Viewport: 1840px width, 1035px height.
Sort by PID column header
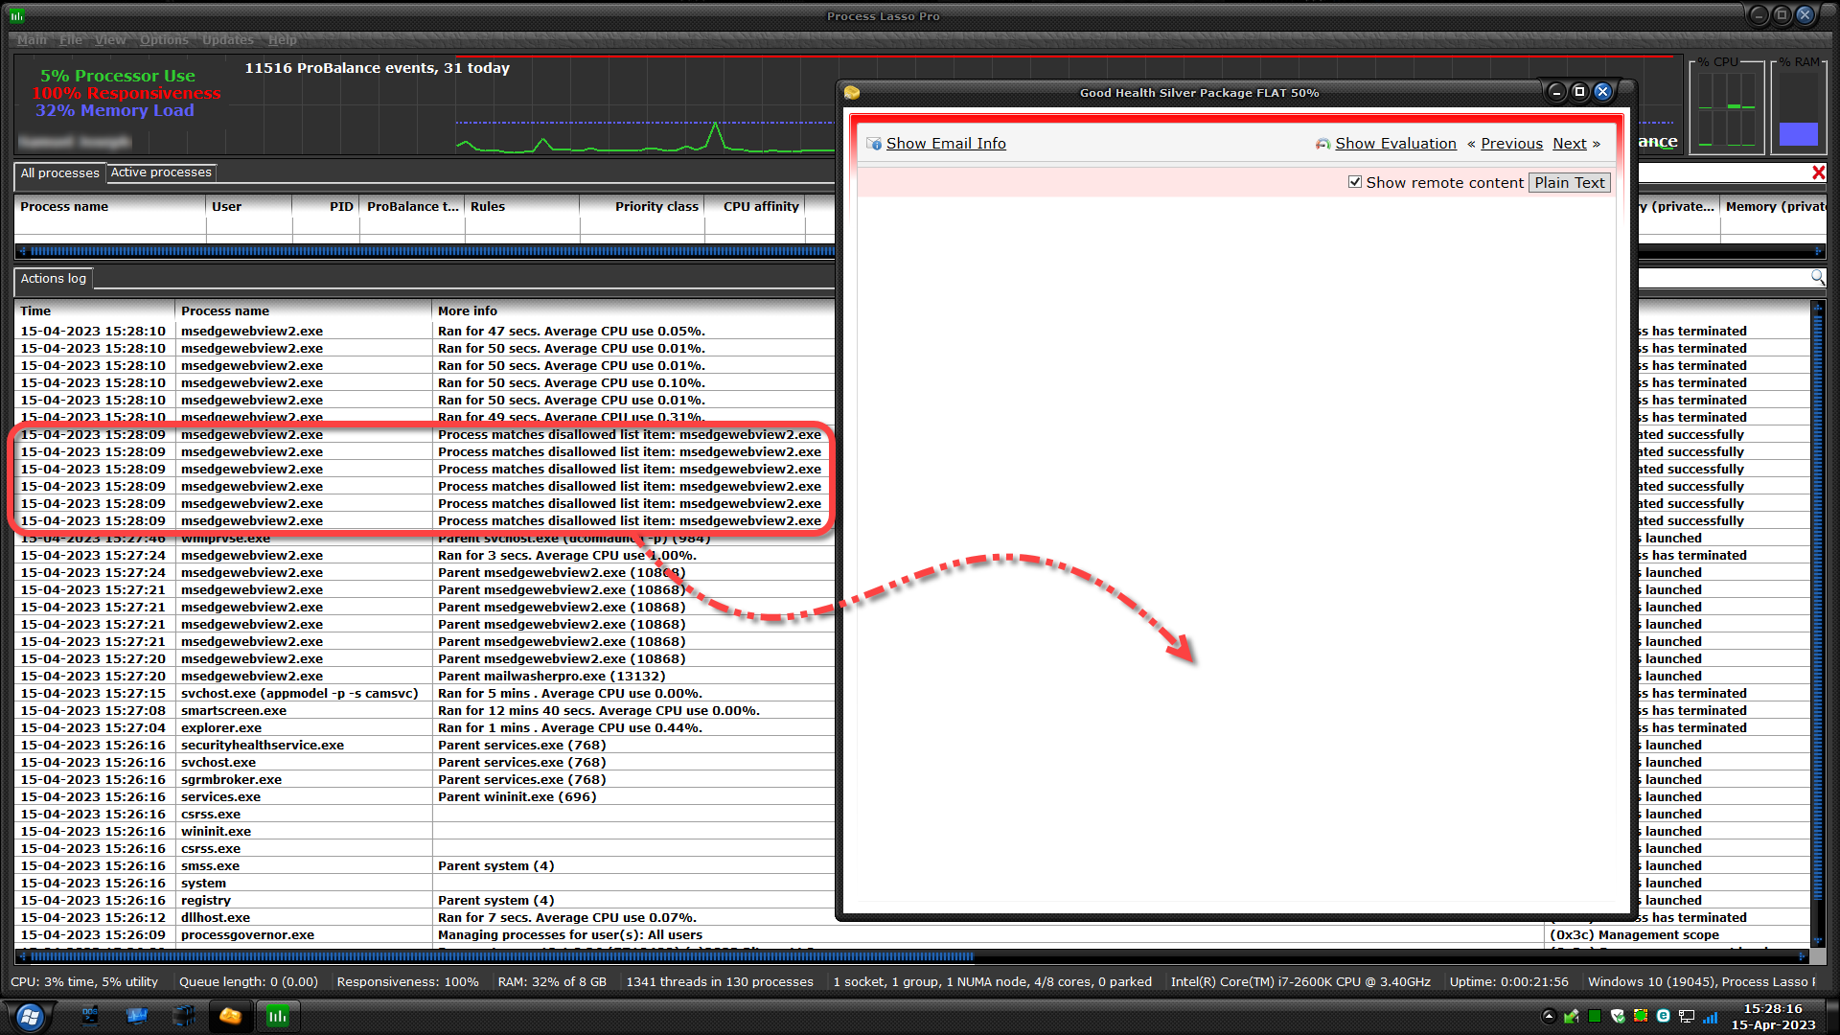pos(326,206)
